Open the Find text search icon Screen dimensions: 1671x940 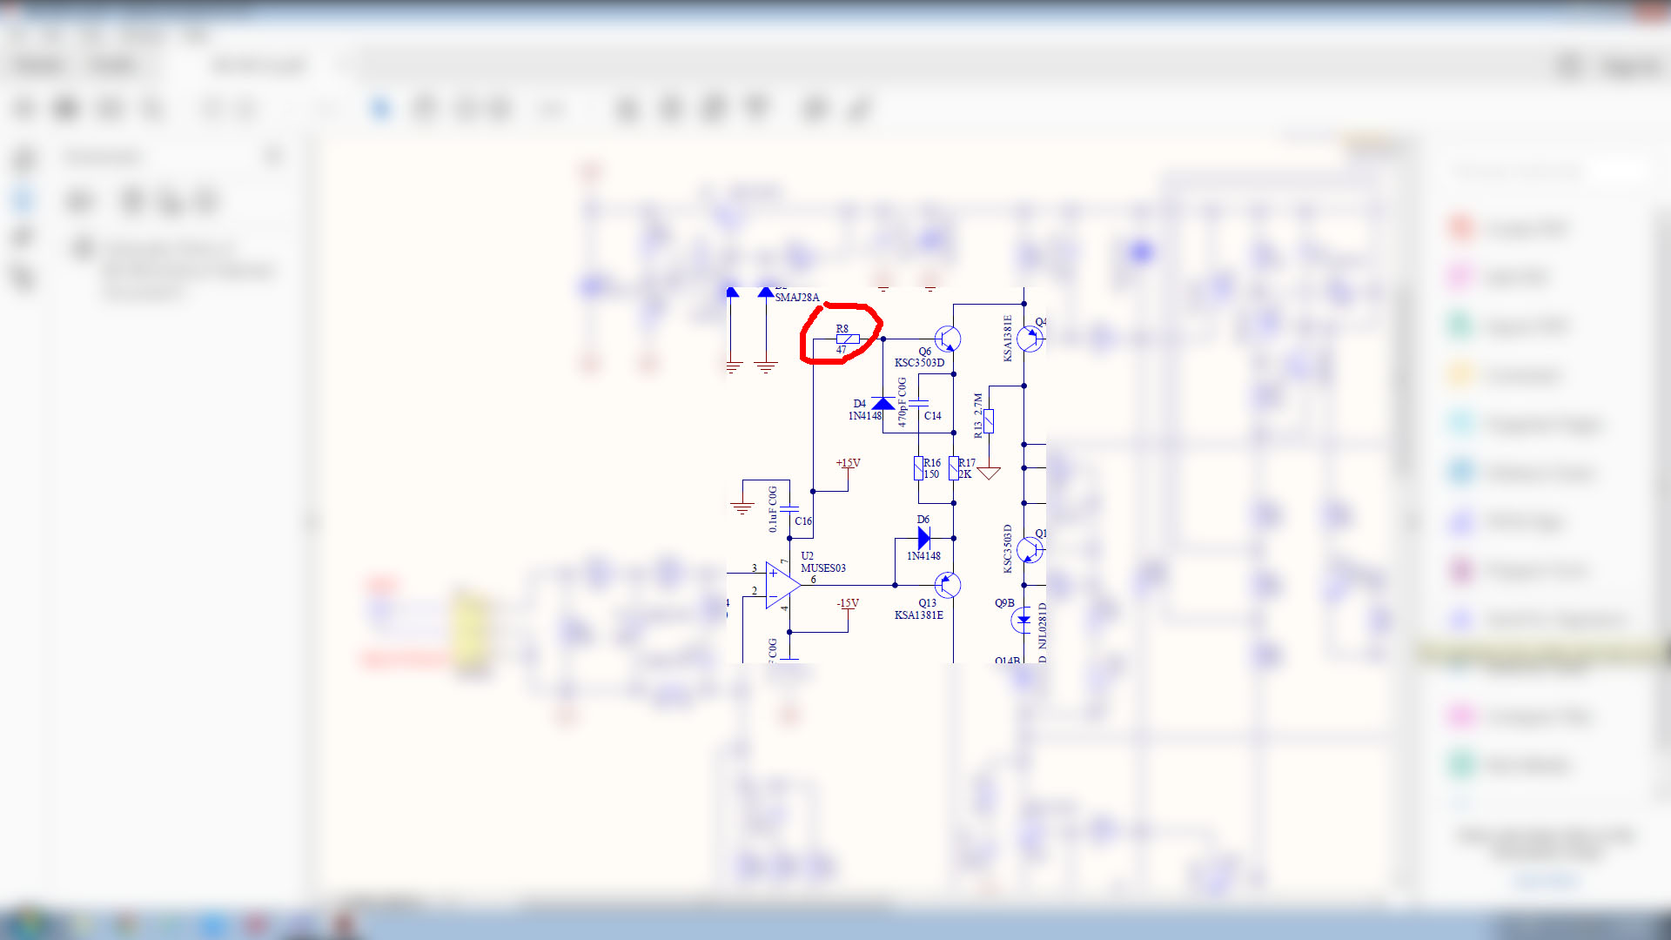pyautogui.click(x=153, y=109)
